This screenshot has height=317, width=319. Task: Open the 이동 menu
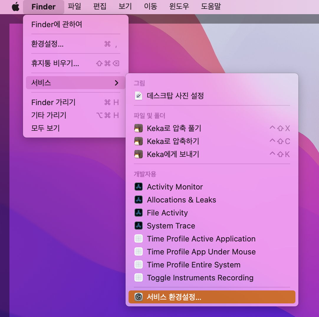(x=151, y=6)
